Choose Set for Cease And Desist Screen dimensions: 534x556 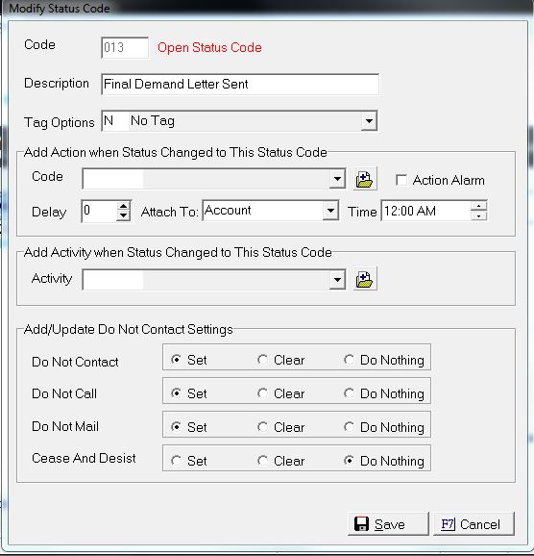(176, 461)
